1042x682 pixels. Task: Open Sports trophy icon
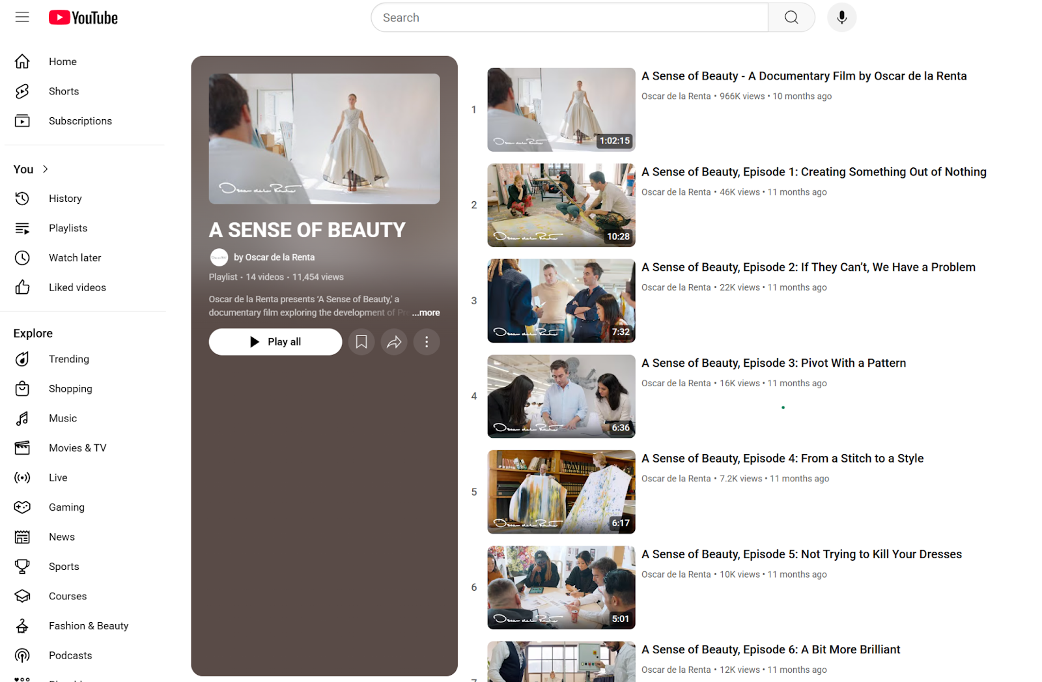pyautogui.click(x=22, y=566)
